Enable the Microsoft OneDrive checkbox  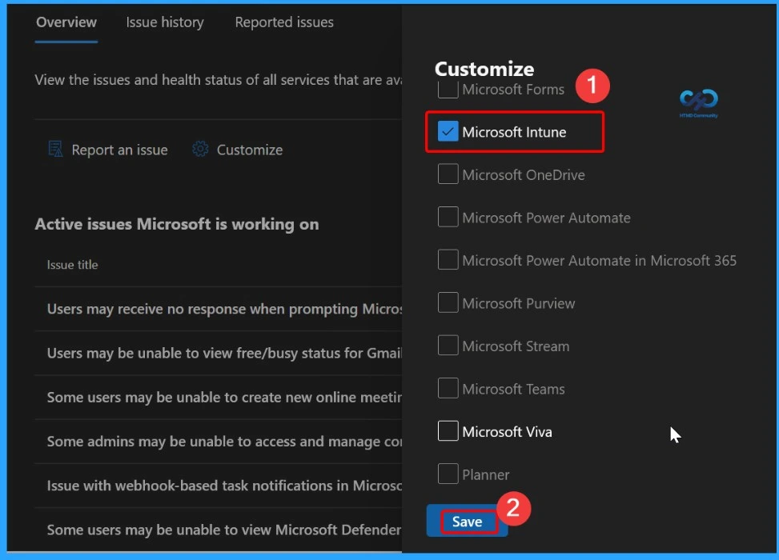[x=448, y=174]
